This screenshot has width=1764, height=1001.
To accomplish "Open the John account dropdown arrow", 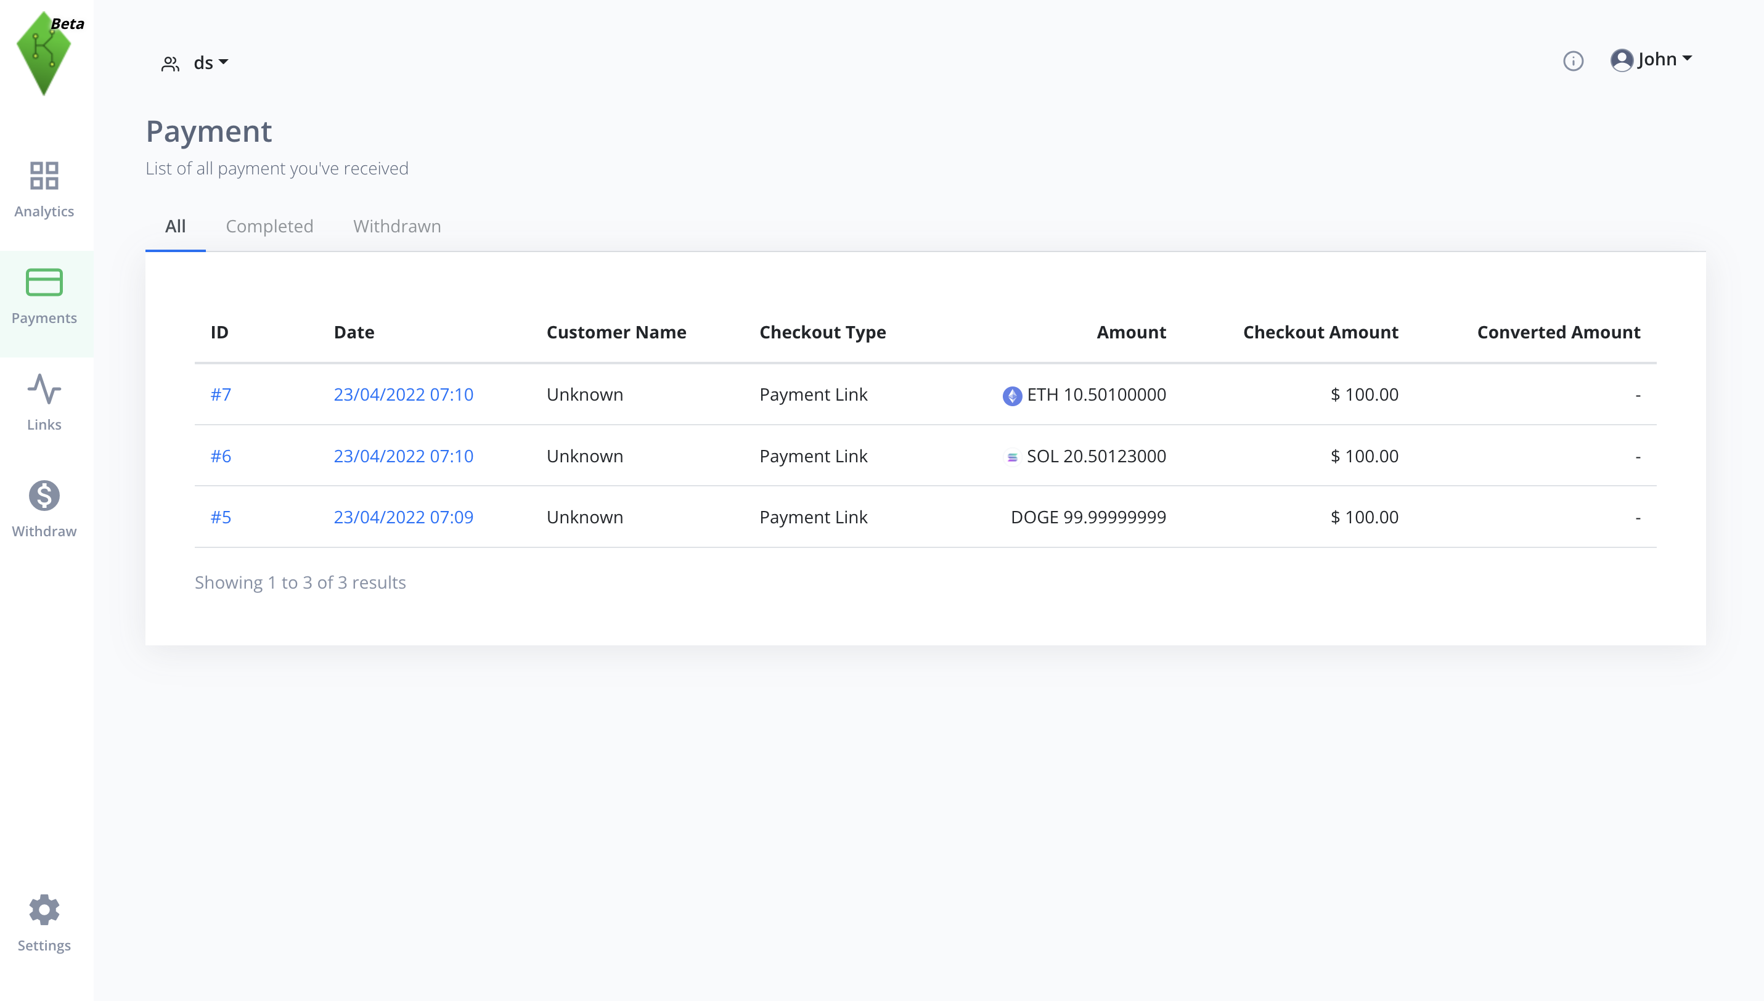I will click(1687, 59).
